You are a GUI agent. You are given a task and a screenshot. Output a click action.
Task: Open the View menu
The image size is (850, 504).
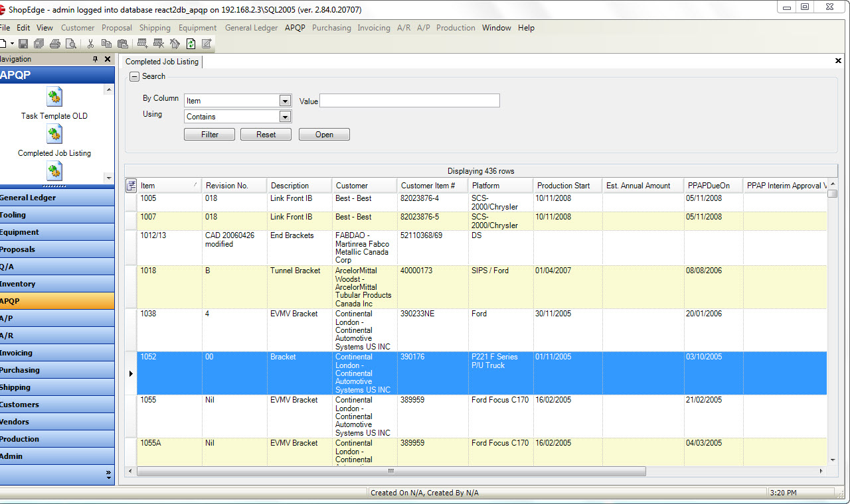44,28
